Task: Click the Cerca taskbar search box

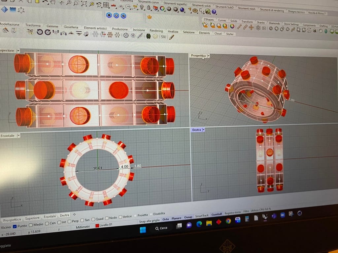Action: point(161,228)
